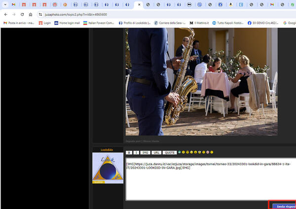The width and height of the screenshot is (296, 209).
Task: Click the B bold formatting button
Action: click(129, 153)
